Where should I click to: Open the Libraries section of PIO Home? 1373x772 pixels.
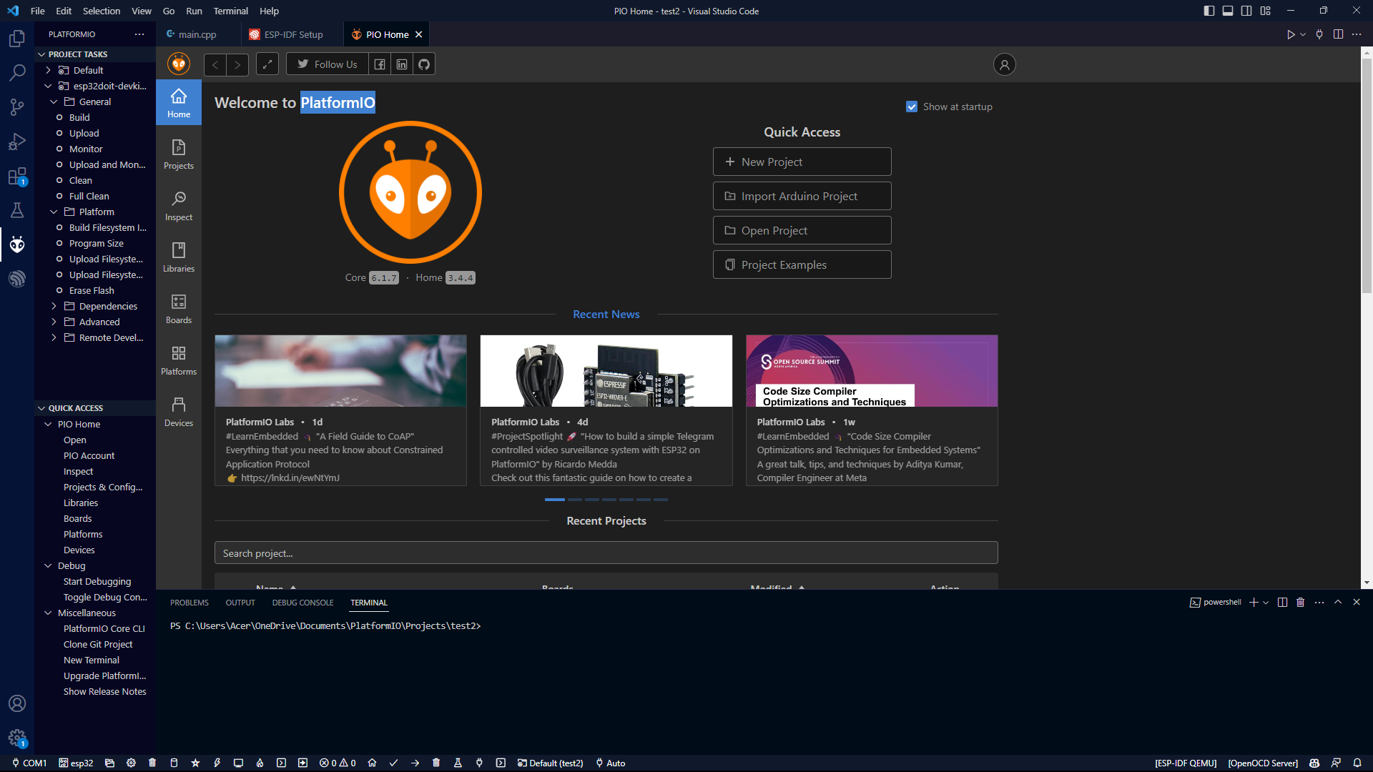[x=178, y=257]
